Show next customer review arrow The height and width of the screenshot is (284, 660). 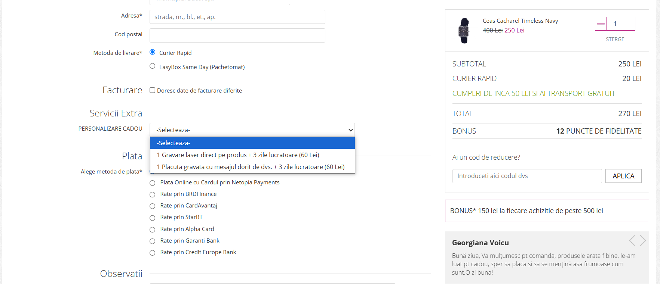643,241
